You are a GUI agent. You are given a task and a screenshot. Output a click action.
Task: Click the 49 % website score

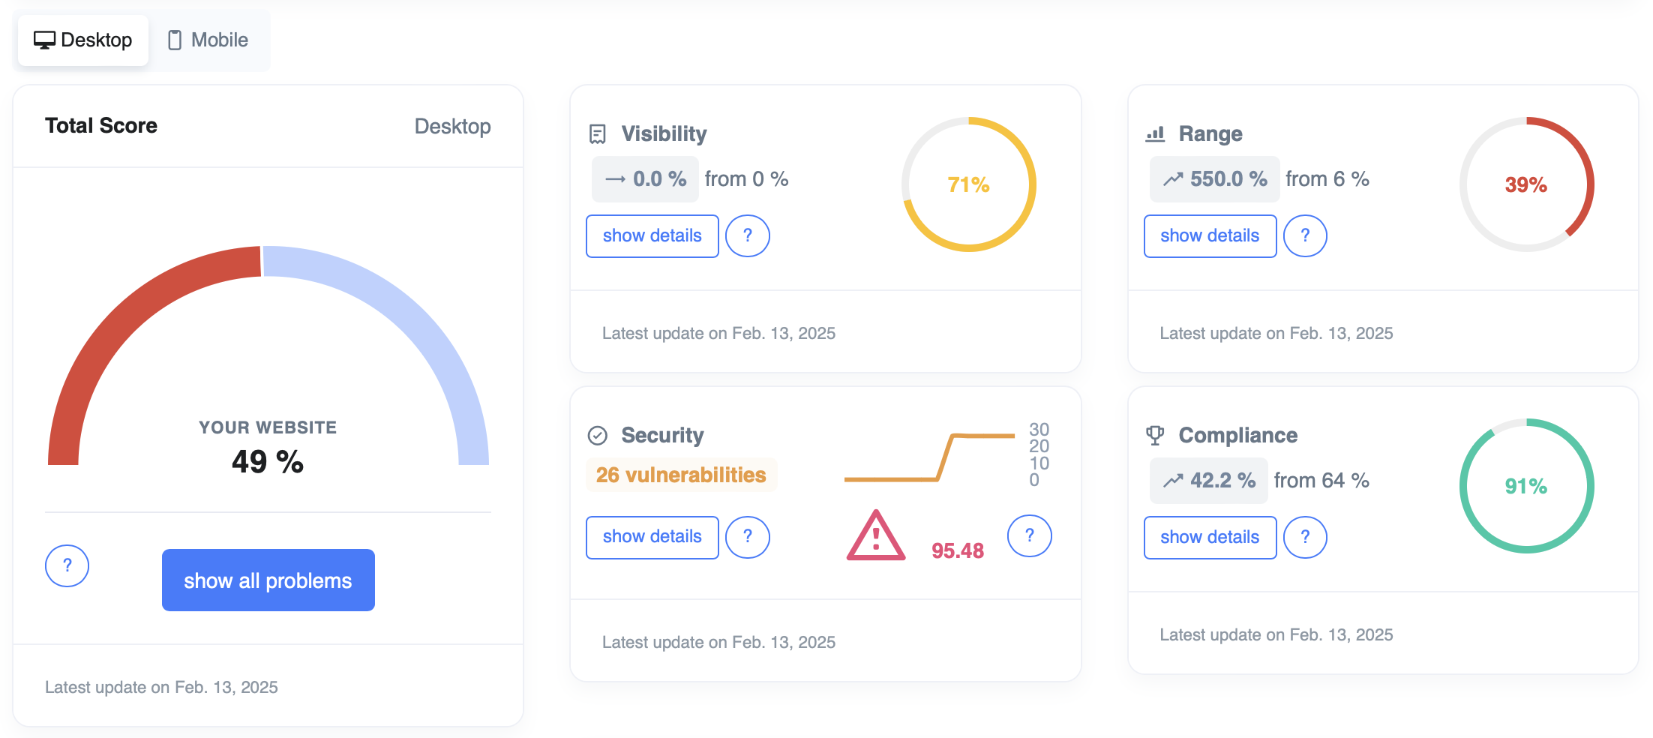click(x=268, y=461)
